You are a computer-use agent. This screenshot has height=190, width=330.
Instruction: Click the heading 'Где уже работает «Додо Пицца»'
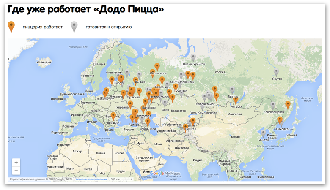(85, 9)
